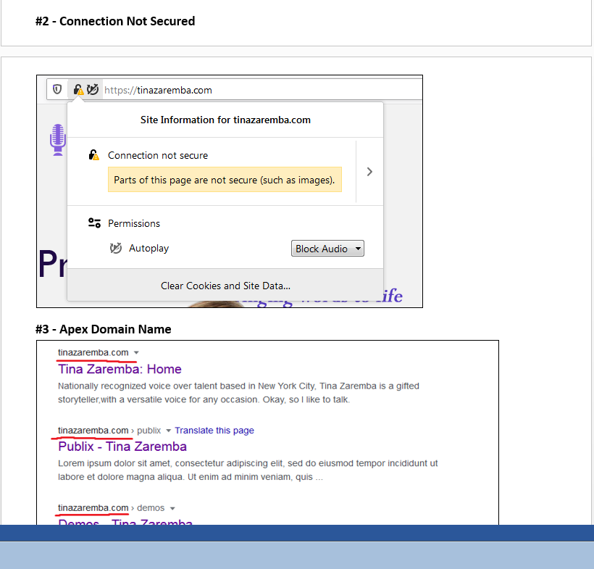Open the Demos - Tina Zaremba result
The height and width of the screenshot is (569, 594).
click(122, 523)
